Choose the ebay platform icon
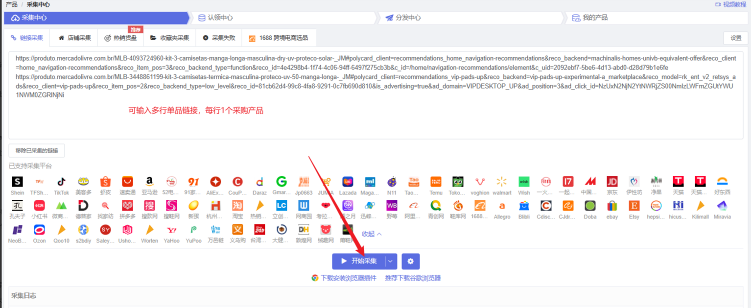 612,206
